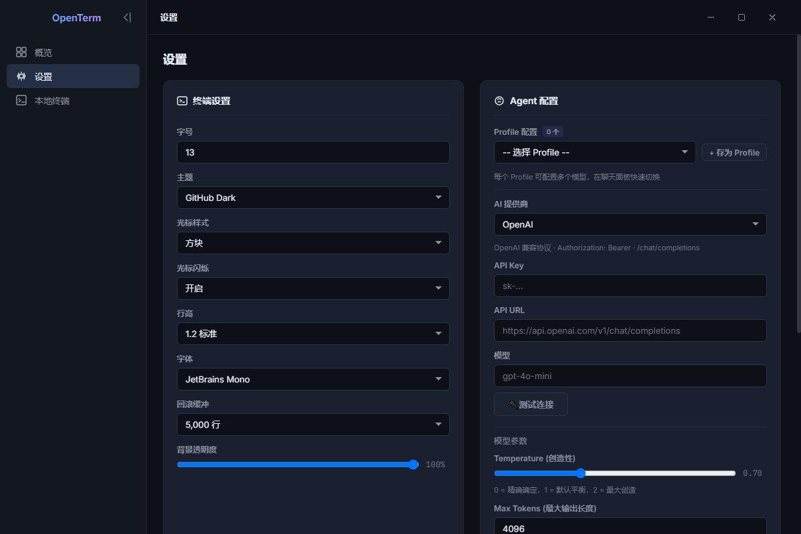Collapse the sidebar with the arrow icon
Viewport: 801px width, 534px height.
tap(127, 18)
